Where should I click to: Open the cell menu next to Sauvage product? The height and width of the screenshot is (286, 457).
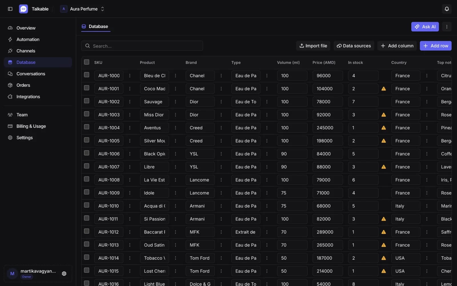(x=175, y=102)
